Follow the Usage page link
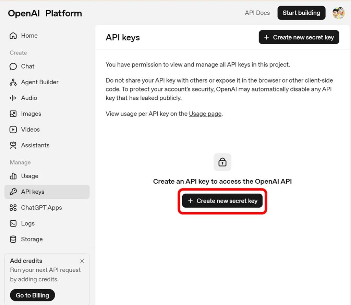 [x=205, y=114]
